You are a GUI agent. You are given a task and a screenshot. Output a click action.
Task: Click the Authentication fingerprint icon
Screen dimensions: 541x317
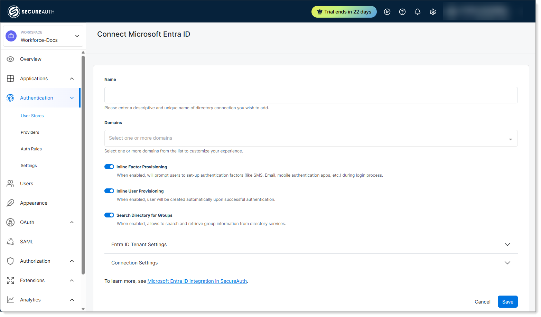tap(10, 98)
